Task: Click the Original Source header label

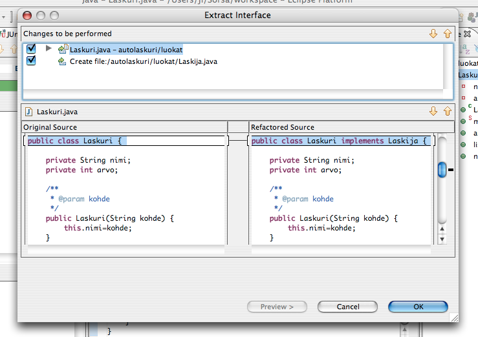Action: point(50,127)
